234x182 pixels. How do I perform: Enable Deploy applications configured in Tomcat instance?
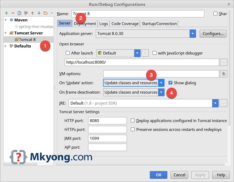133,120
